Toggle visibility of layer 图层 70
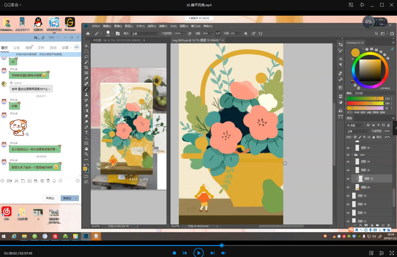This screenshot has width=397, height=257. (348, 179)
